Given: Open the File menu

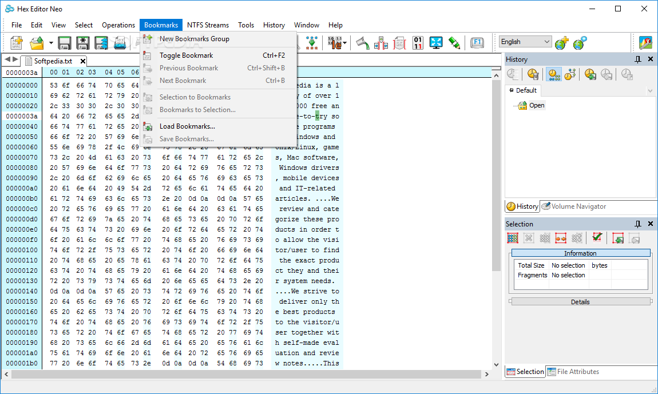Looking at the screenshot, I should 17,25.
